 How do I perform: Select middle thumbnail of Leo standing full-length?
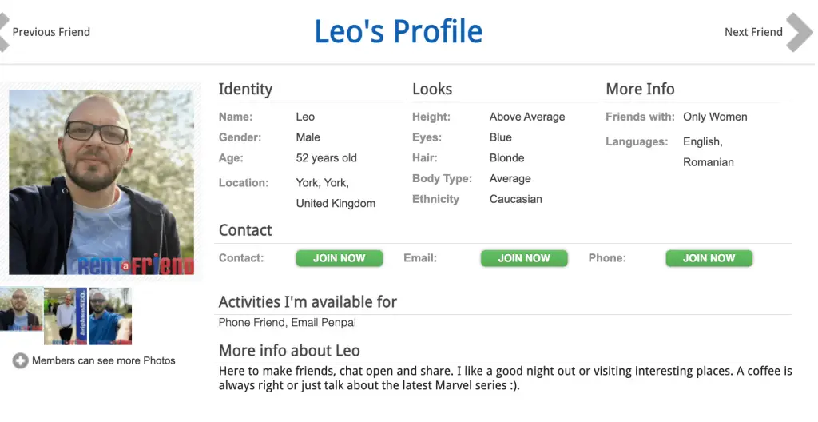pos(66,316)
